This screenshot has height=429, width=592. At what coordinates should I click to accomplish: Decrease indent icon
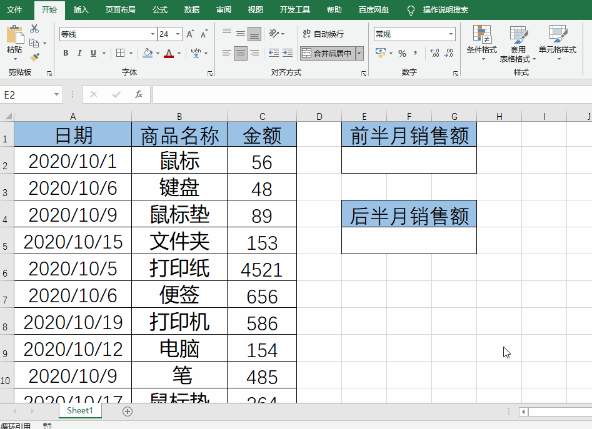point(274,53)
